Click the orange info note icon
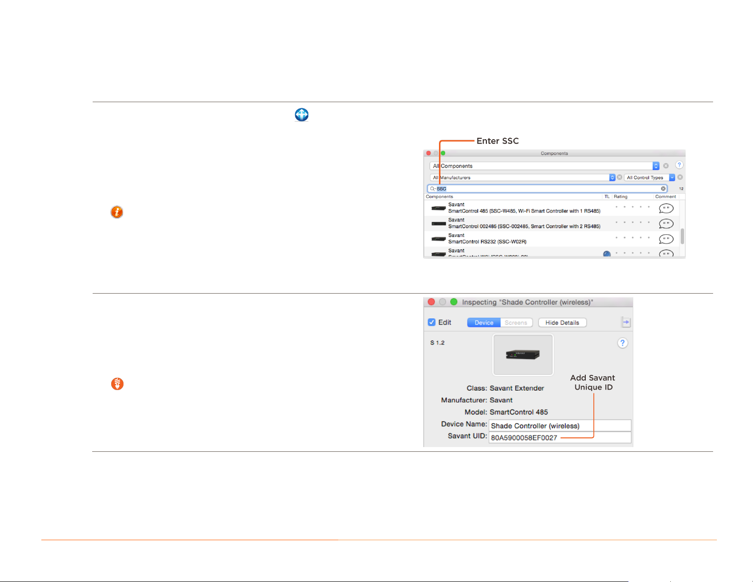The width and height of the screenshot is (753, 582). tap(117, 212)
